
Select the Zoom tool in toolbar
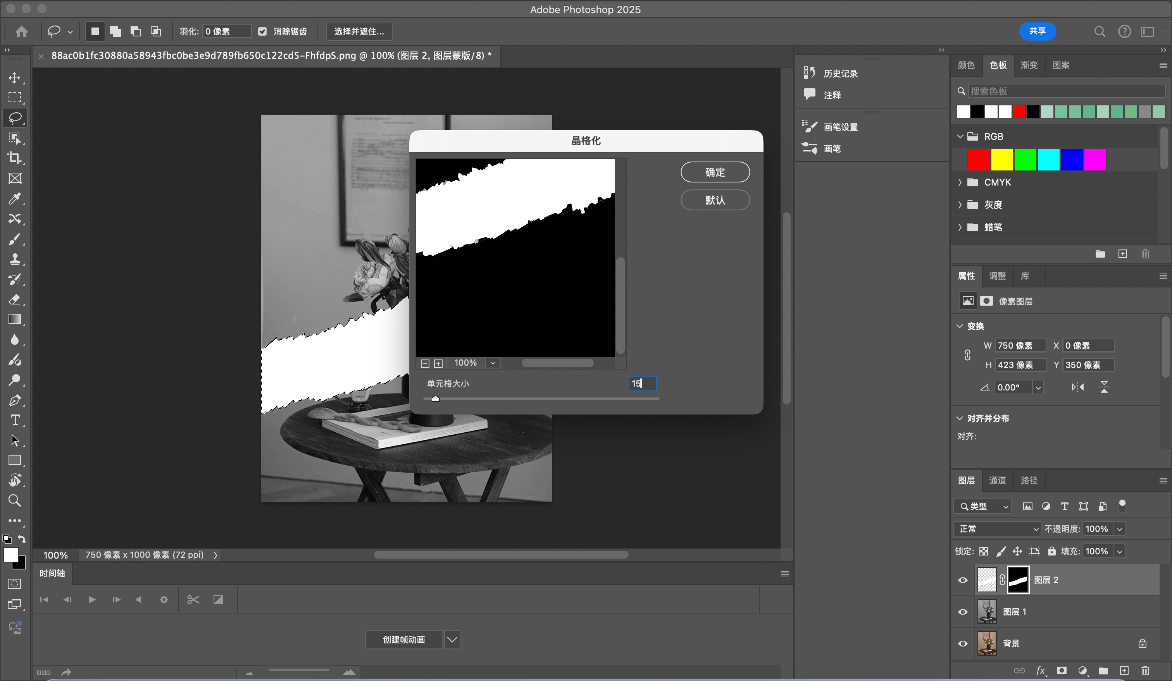pos(14,500)
